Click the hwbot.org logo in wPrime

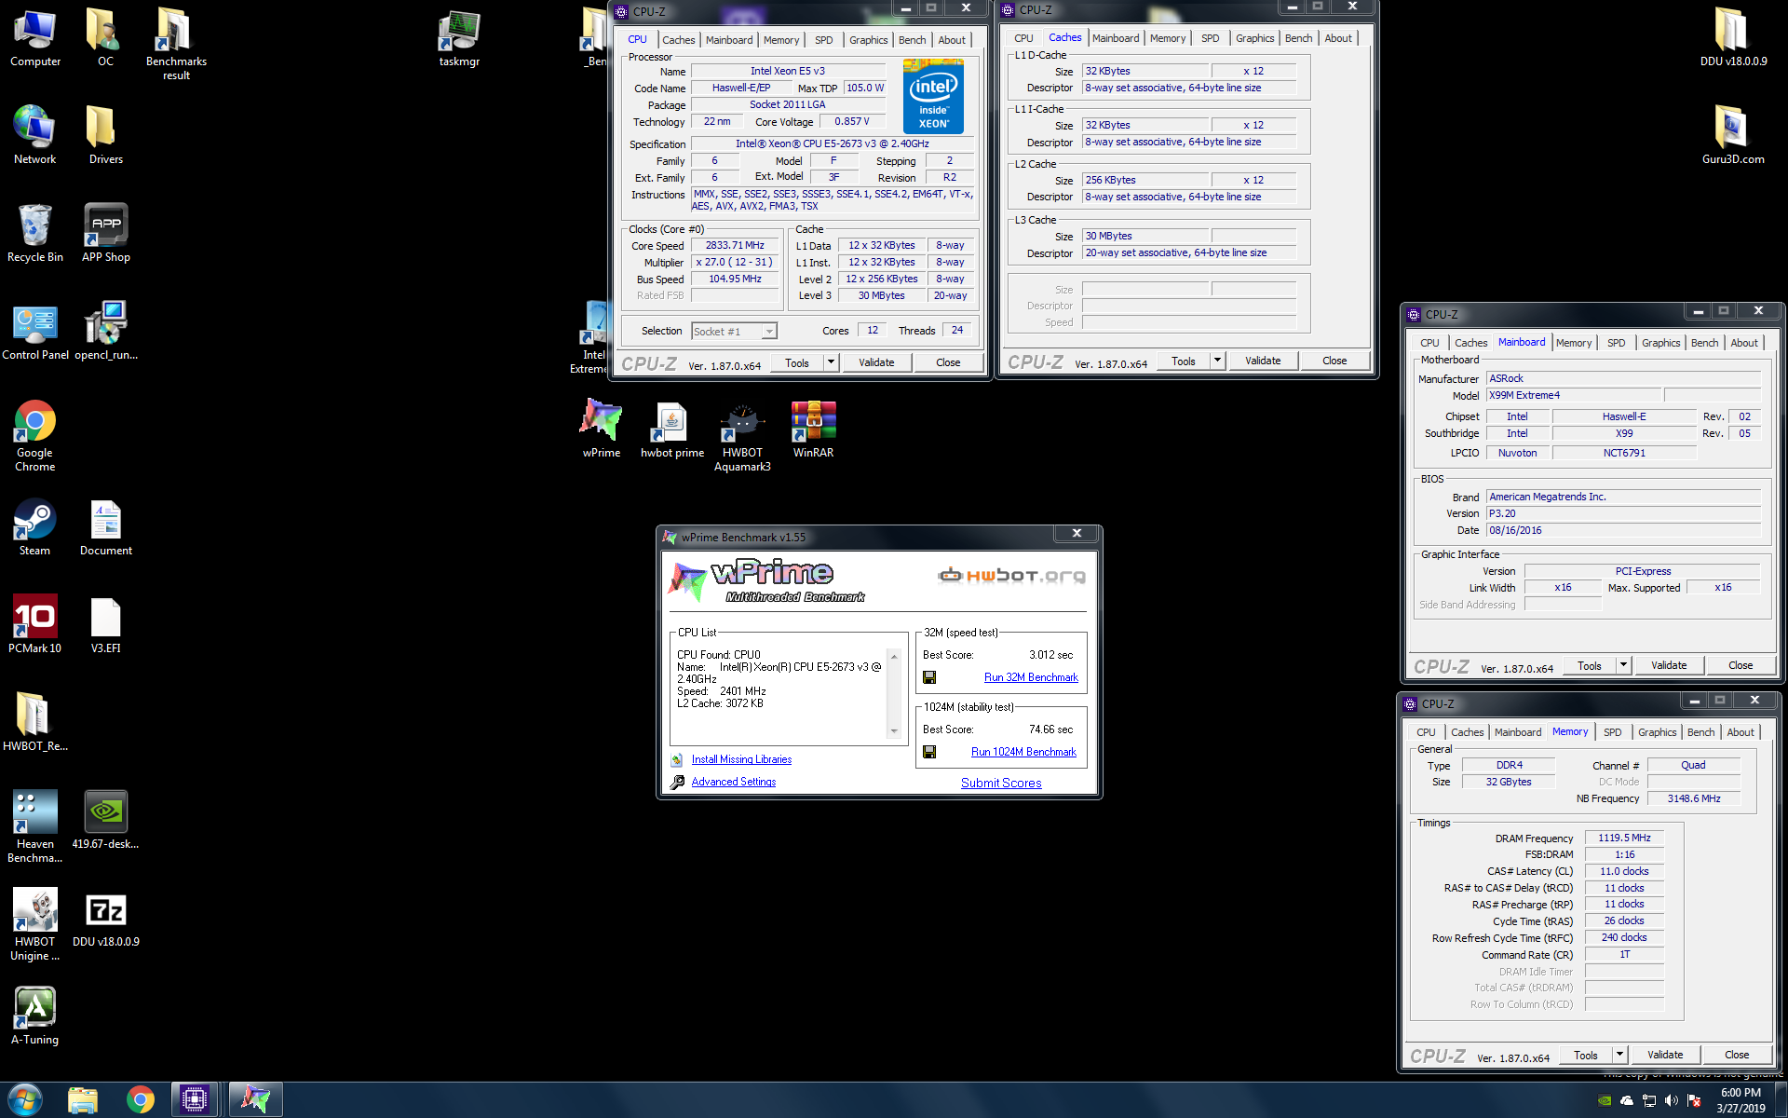(x=1011, y=575)
